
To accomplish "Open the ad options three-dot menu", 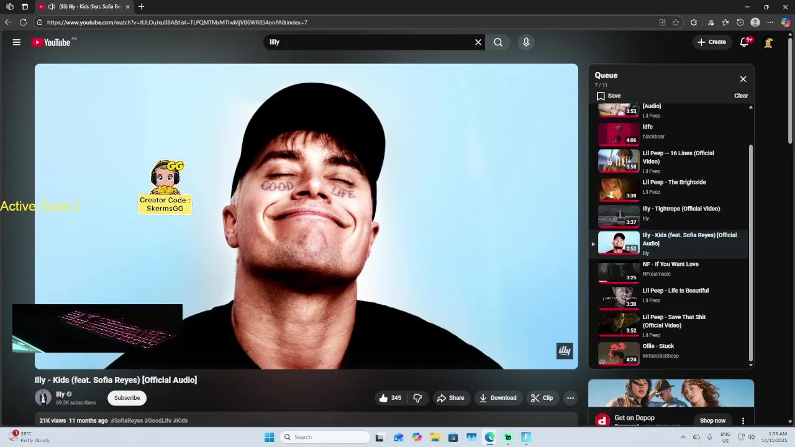I will 743,420.
